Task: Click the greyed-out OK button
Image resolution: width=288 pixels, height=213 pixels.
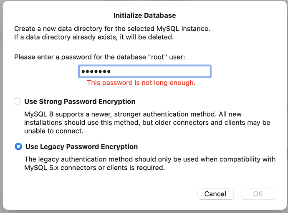Action: coord(258,194)
